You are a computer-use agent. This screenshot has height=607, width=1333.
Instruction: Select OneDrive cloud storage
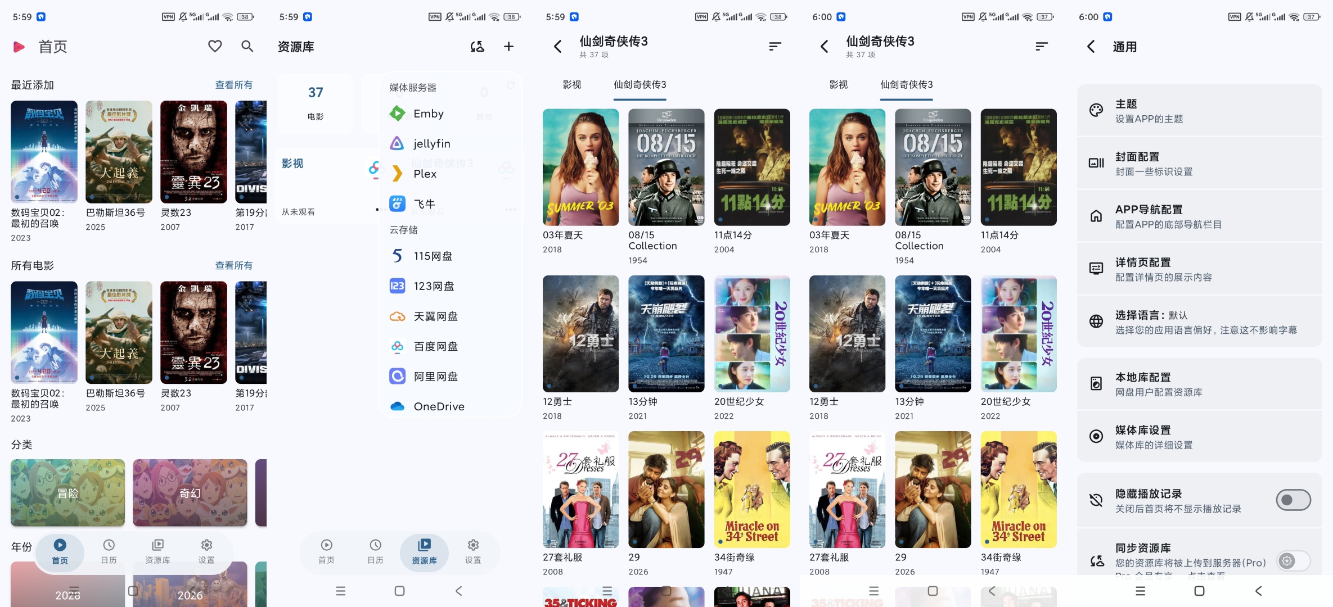click(450, 406)
